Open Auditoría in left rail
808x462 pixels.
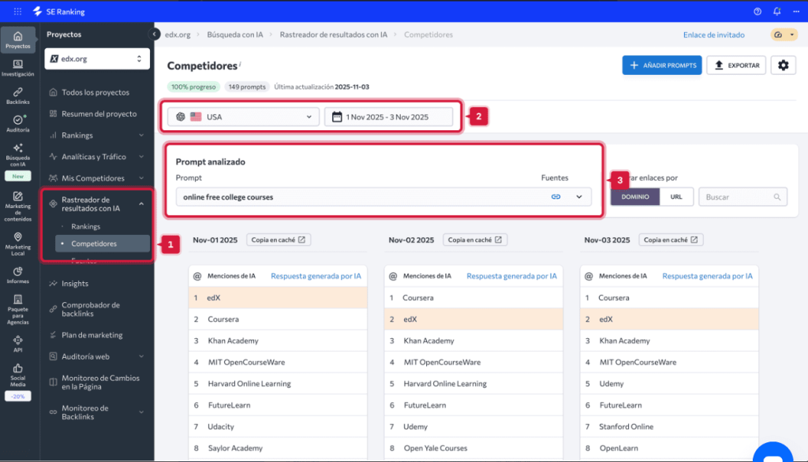pyautogui.click(x=18, y=124)
